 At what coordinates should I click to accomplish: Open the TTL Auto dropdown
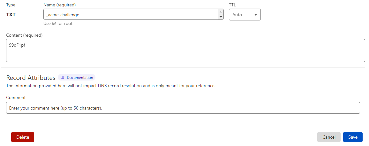click(x=245, y=15)
